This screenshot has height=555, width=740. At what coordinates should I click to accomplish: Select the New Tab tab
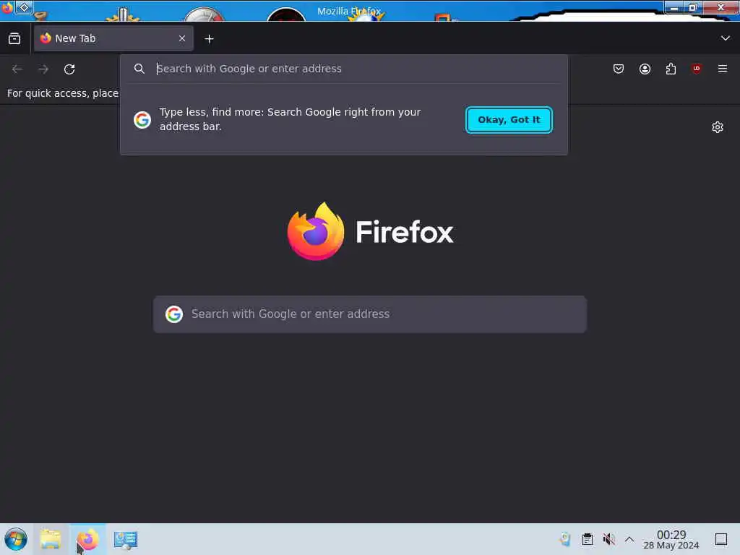[113, 39]
